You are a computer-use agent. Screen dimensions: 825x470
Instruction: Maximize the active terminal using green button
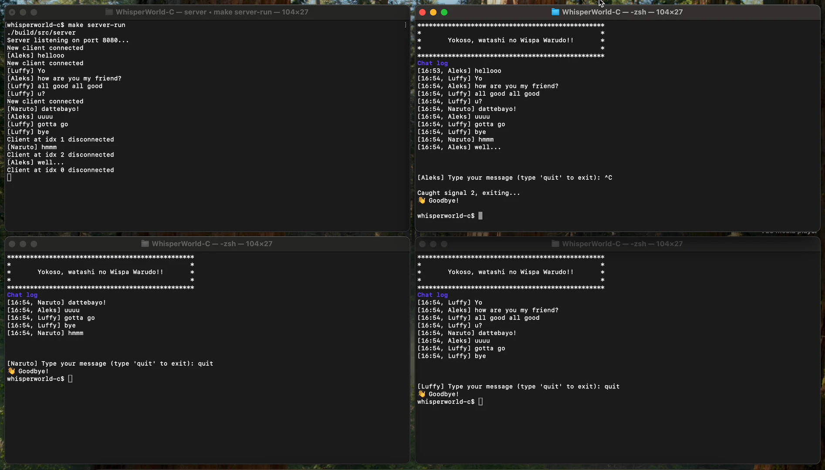pyautogui.click(x=444, y=12)
